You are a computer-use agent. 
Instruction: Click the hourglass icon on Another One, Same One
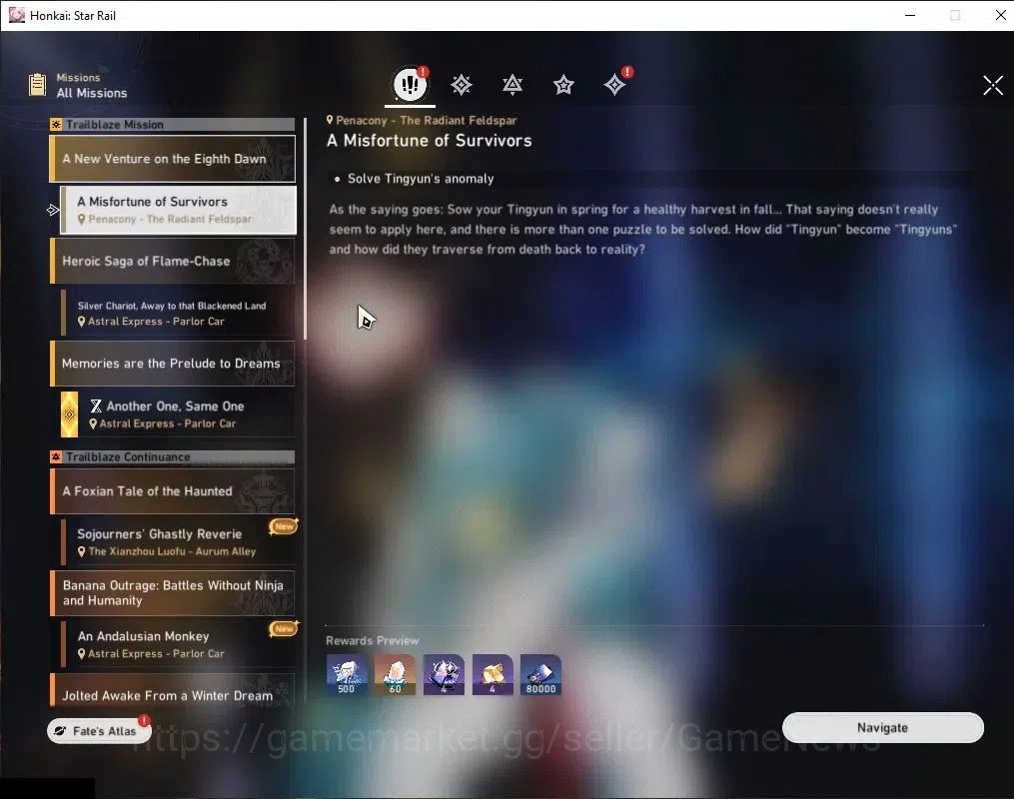click(96, 405)
